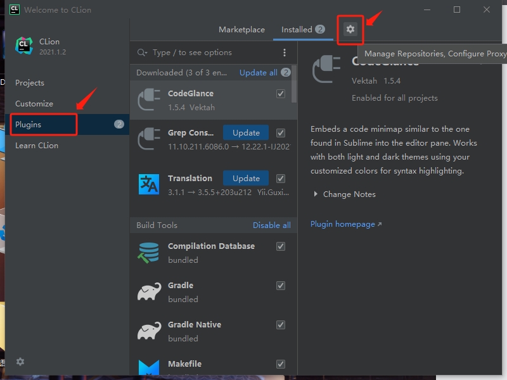Click the plugin list vertical scrollbar
This screenshot has height=380, width=507.
coord(294,85)
